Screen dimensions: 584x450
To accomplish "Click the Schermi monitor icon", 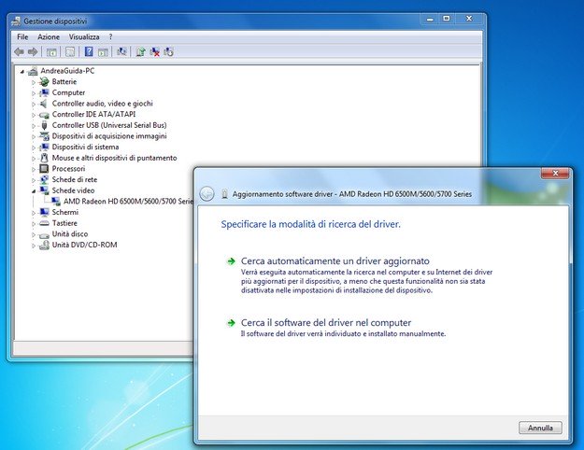I will (x=44, y=212).
